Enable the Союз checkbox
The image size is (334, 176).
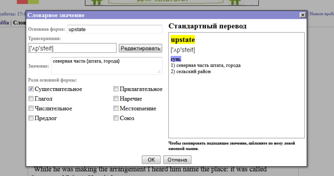[x=116, y=118]
